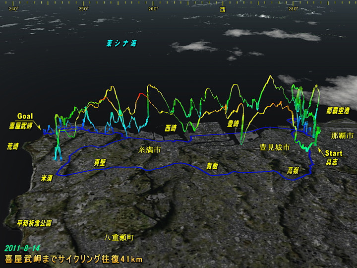Click the 250° compass heading mark
Screen dimensions: 357x268
83,8
